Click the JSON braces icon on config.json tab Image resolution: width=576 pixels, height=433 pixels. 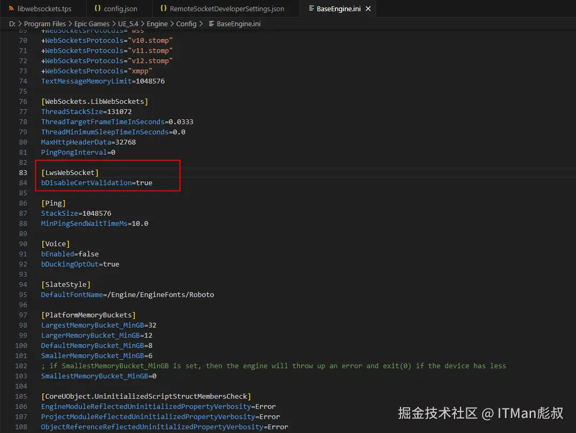97,8
